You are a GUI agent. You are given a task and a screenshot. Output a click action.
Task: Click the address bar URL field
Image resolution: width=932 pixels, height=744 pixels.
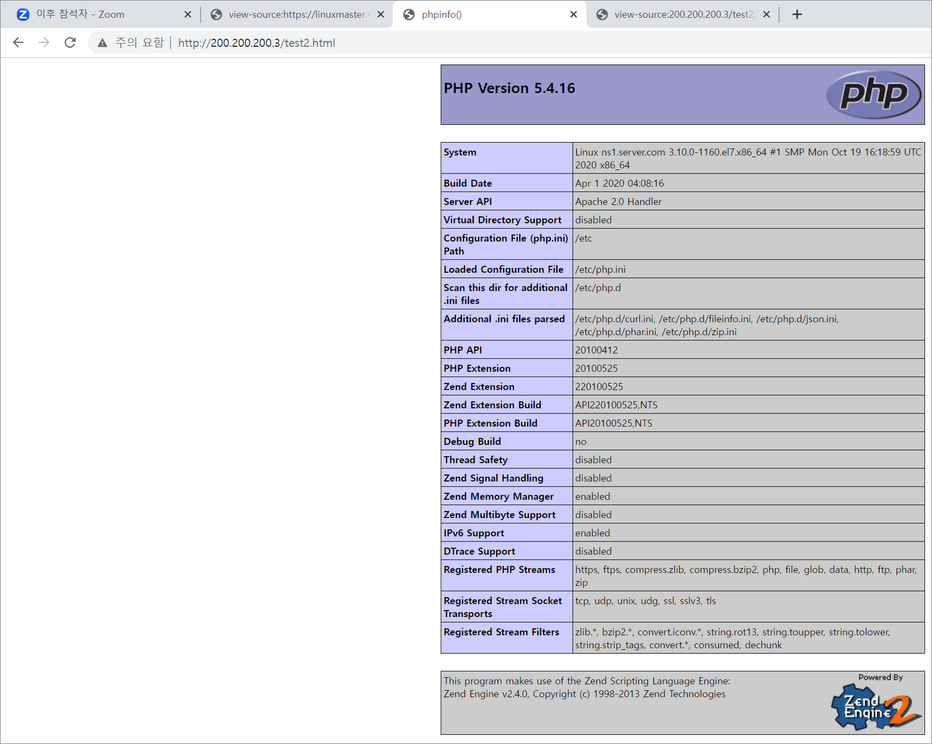(257, 42)
